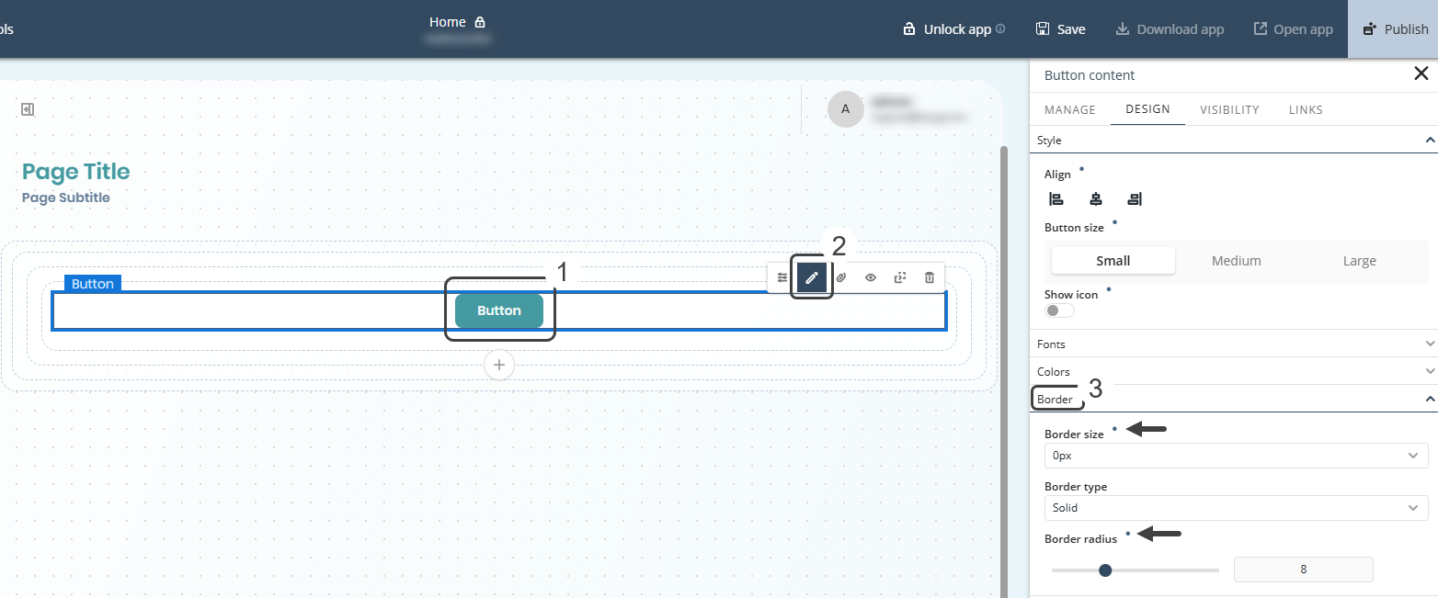Click the paperclip links icon
Viewport: 1438px width, 598px height.
pyautogui.click(x=840, y=277)
